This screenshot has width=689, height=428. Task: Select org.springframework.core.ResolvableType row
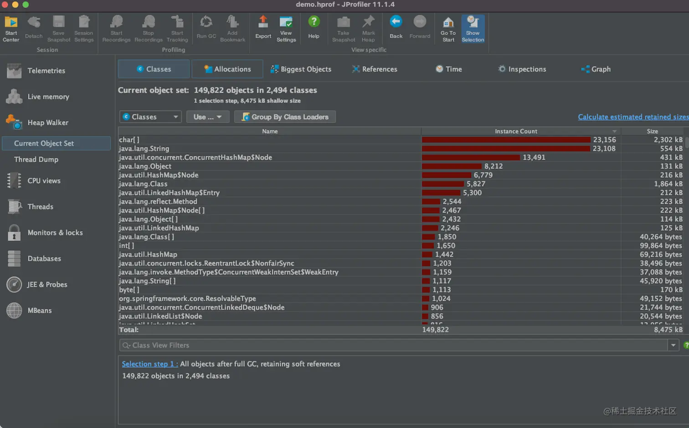pos(401,299)
